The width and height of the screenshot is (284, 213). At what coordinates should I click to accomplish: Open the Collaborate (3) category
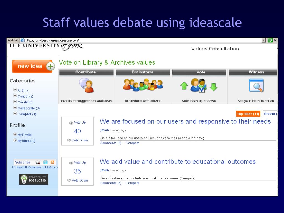coord(29,108)
